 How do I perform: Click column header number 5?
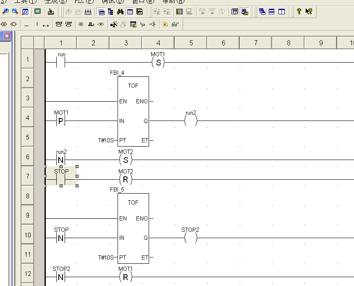[191, 43]
